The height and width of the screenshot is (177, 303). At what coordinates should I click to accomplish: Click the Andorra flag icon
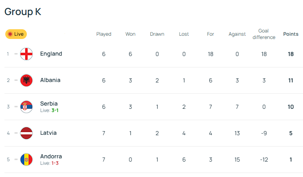[26, 160]
